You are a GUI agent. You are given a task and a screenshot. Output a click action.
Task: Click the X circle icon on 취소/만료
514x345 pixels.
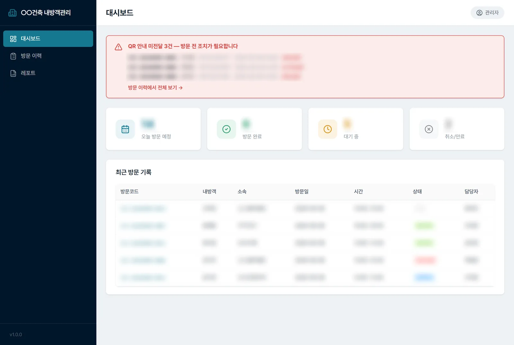pos(429,129)
